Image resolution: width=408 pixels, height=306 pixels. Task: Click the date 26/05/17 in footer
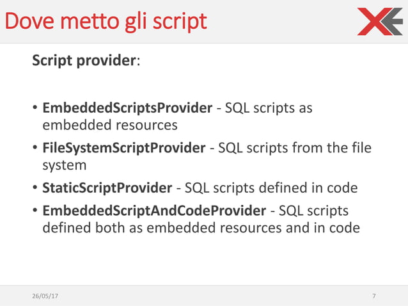click(45, 296)
